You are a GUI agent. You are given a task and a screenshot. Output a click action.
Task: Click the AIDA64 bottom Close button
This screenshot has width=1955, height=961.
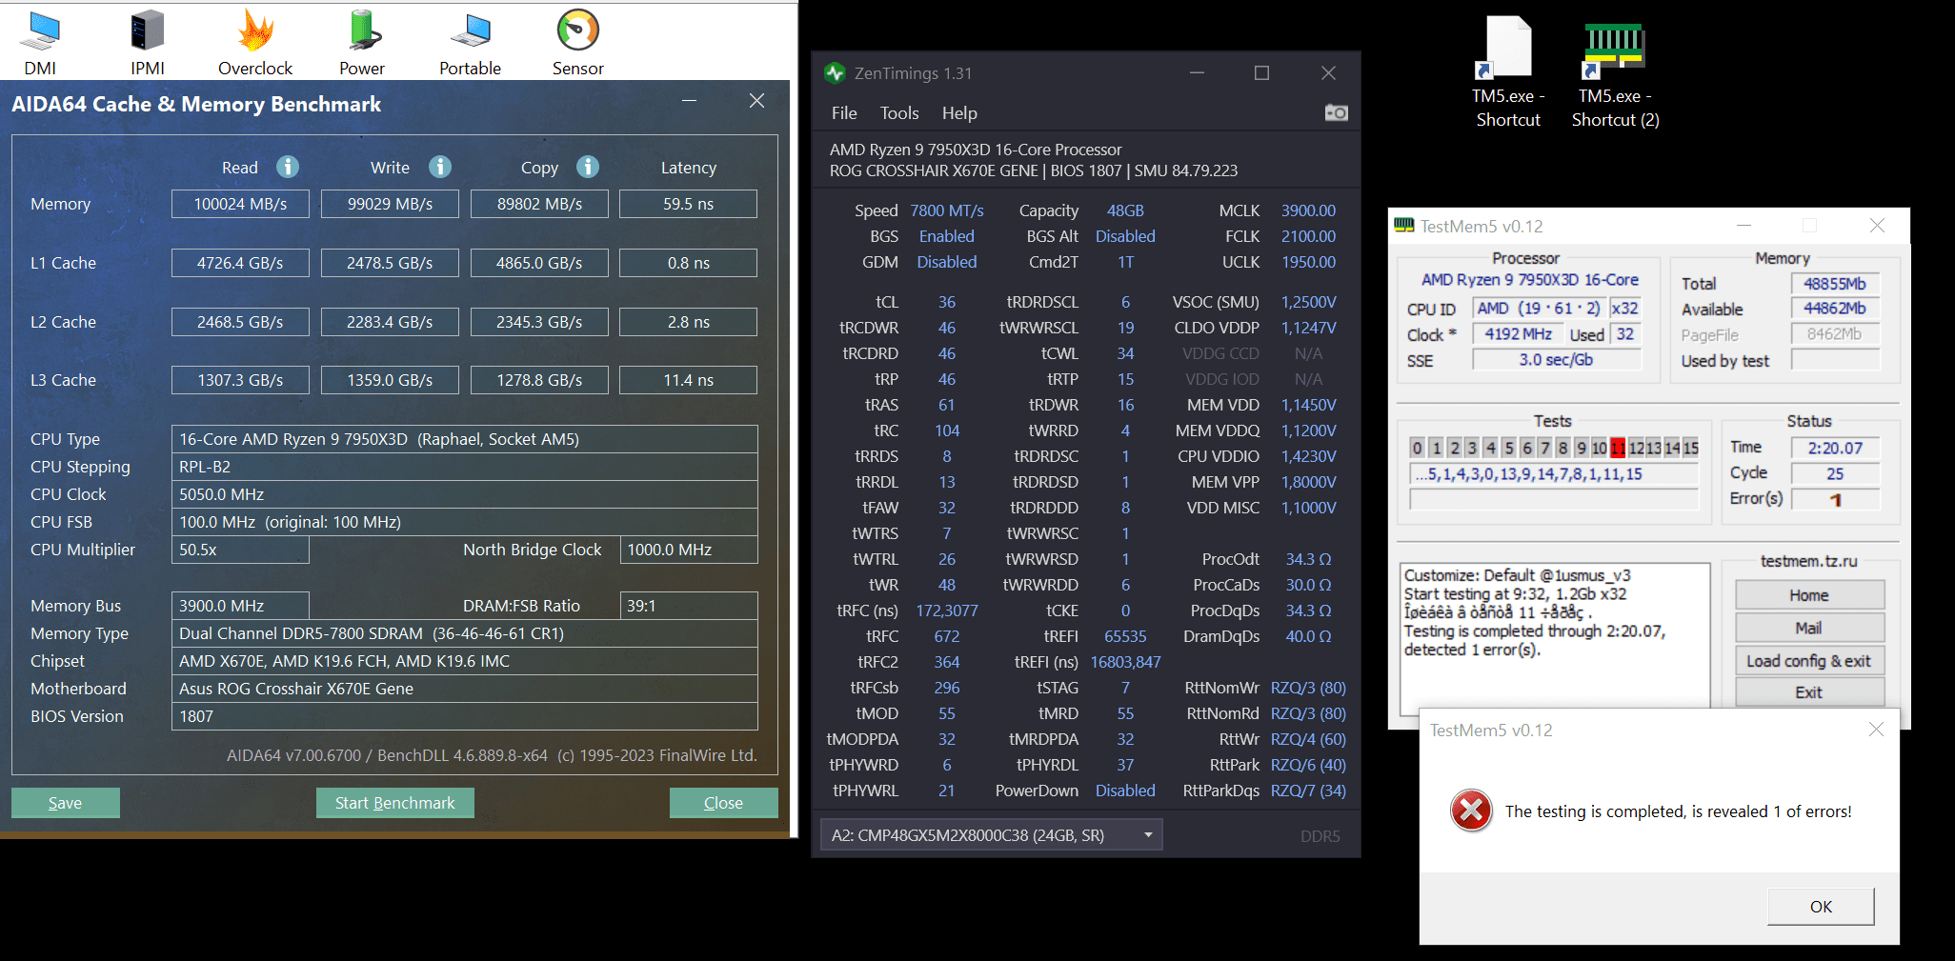[x=723, y=803]
